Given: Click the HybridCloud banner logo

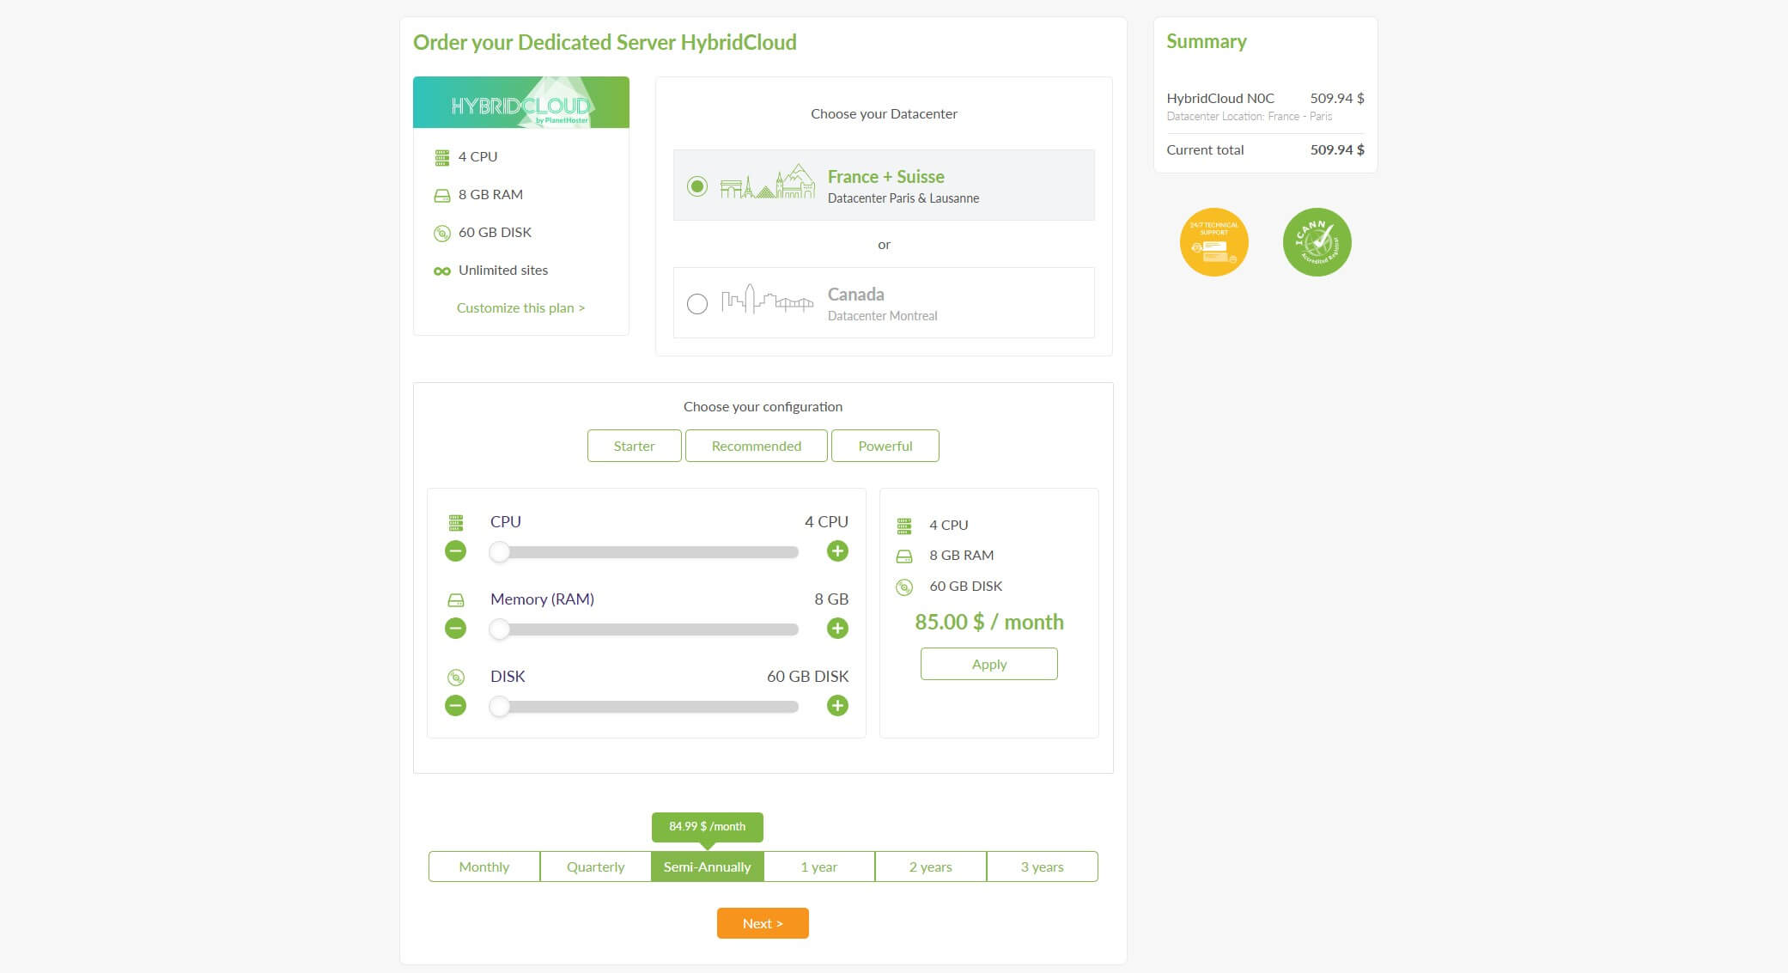Looking at the screenshot, I should click(520, 102).
